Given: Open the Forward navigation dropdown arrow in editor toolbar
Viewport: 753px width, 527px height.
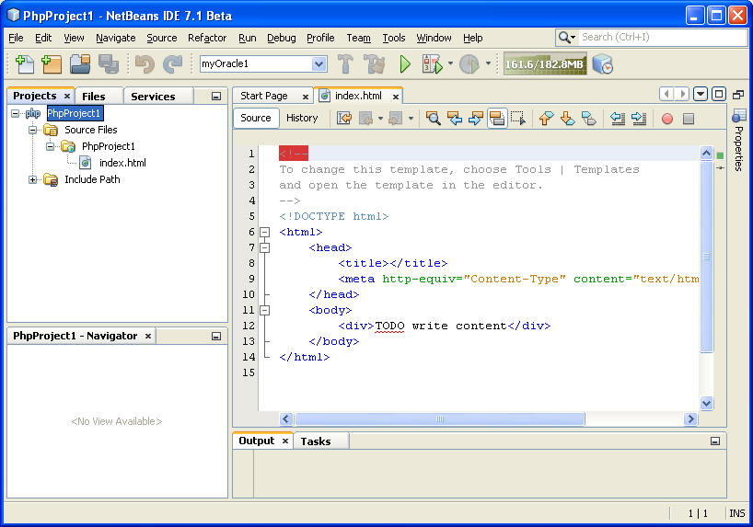Looking at the screenshot, I should tap(411, 118).
